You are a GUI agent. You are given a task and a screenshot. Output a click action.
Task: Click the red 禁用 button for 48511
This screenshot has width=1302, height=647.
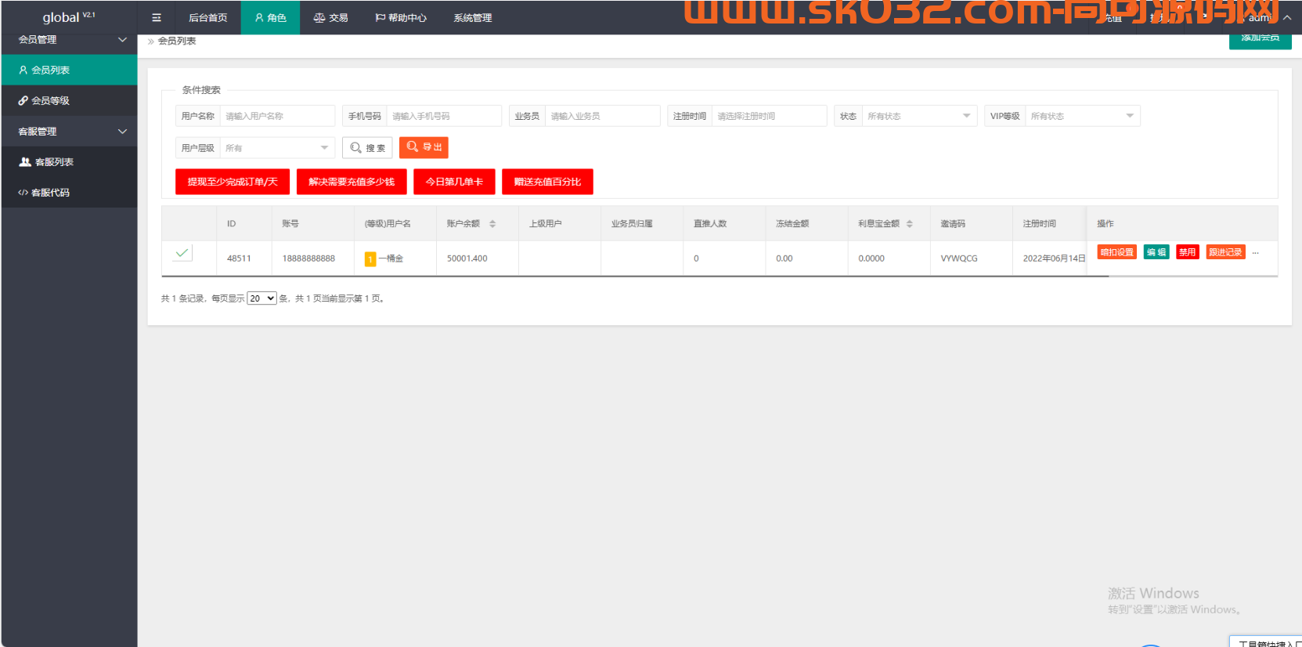[x=1188, y=252]
